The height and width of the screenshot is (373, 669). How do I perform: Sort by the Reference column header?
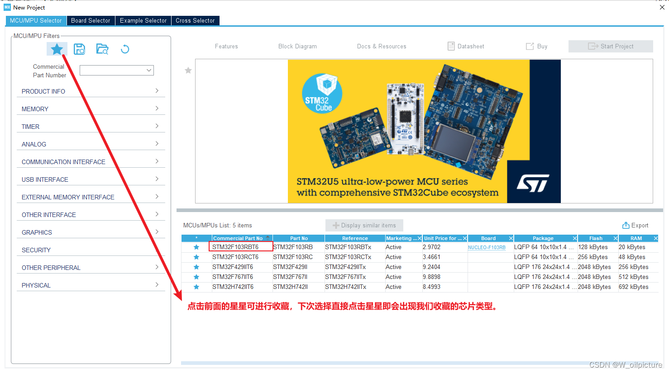point(355,238)
